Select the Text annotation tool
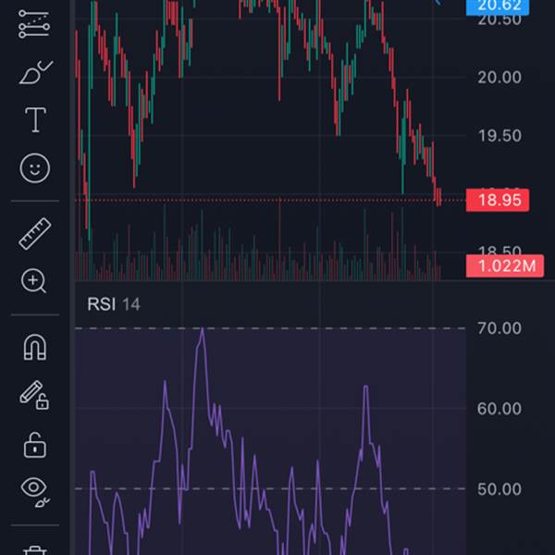The image size is (555, 555). pyautogui.click(x=35, y=119)
